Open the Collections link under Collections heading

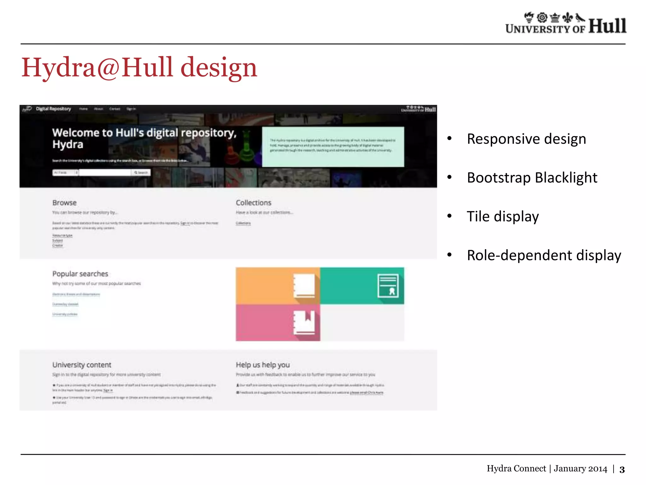(243, 223)
